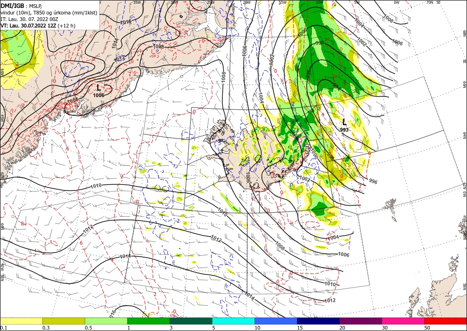Image resolution: width=467 pixels, height=331 pixels.
Task: Click the '0.5' legend scale value
Action: 88,328
